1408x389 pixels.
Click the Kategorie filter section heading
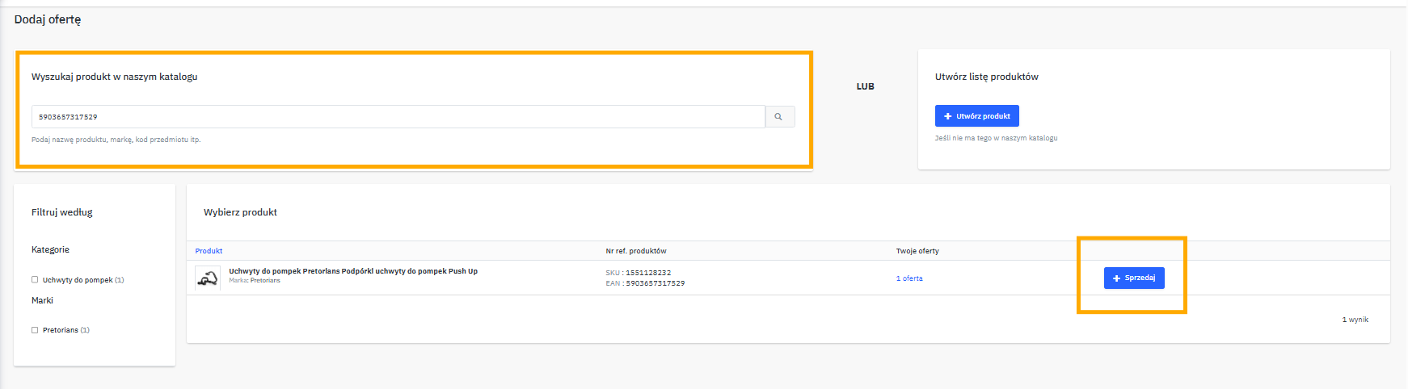coord(50,250)
